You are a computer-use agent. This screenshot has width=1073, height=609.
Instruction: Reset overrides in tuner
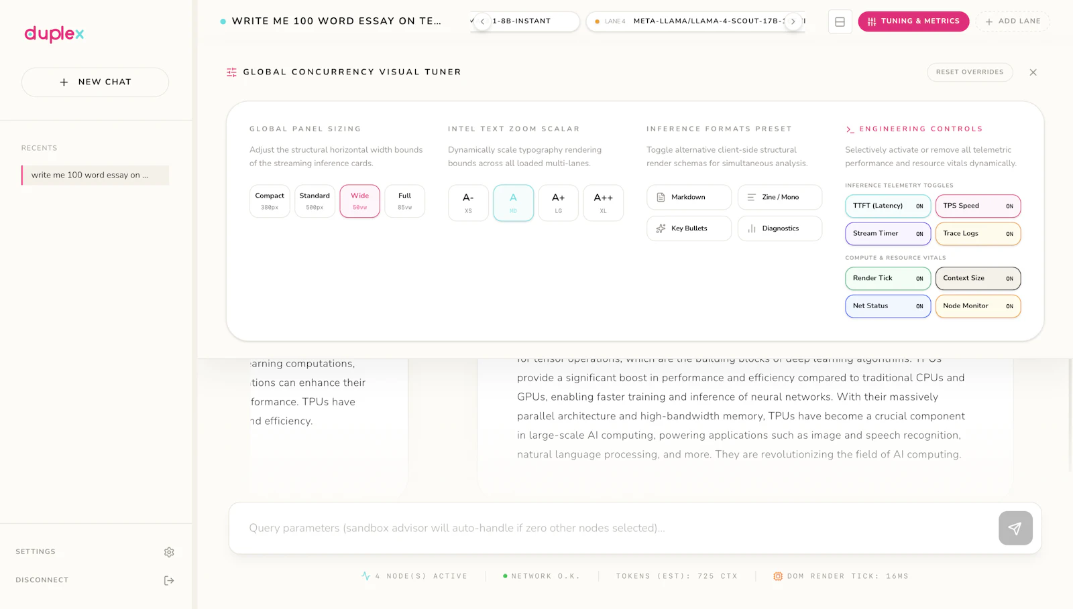[x=970, y=72]
